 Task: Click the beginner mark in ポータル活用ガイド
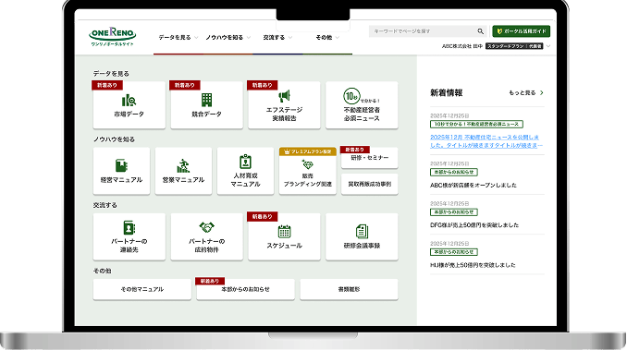(x=499, y=31)
